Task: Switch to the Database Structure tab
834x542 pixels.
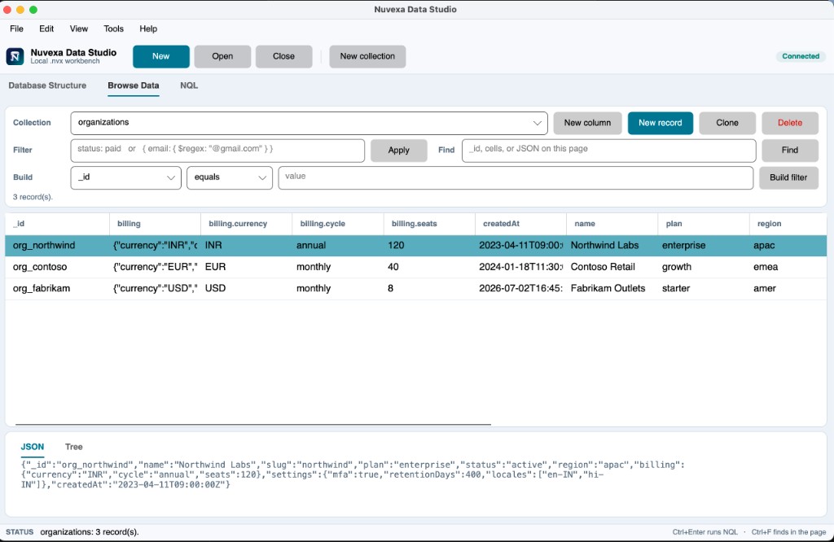Action: [x=47, y=85]
